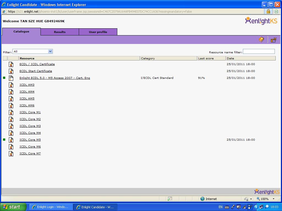The image size is (282, 211).
Task: Click the certificate icon beside ICDL Core M2
Action: coord(11,119)
